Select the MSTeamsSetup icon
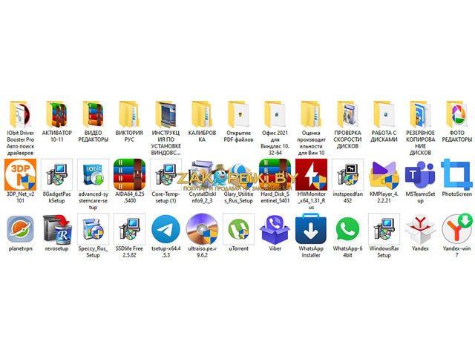475x356 pixels. (420, 174)
